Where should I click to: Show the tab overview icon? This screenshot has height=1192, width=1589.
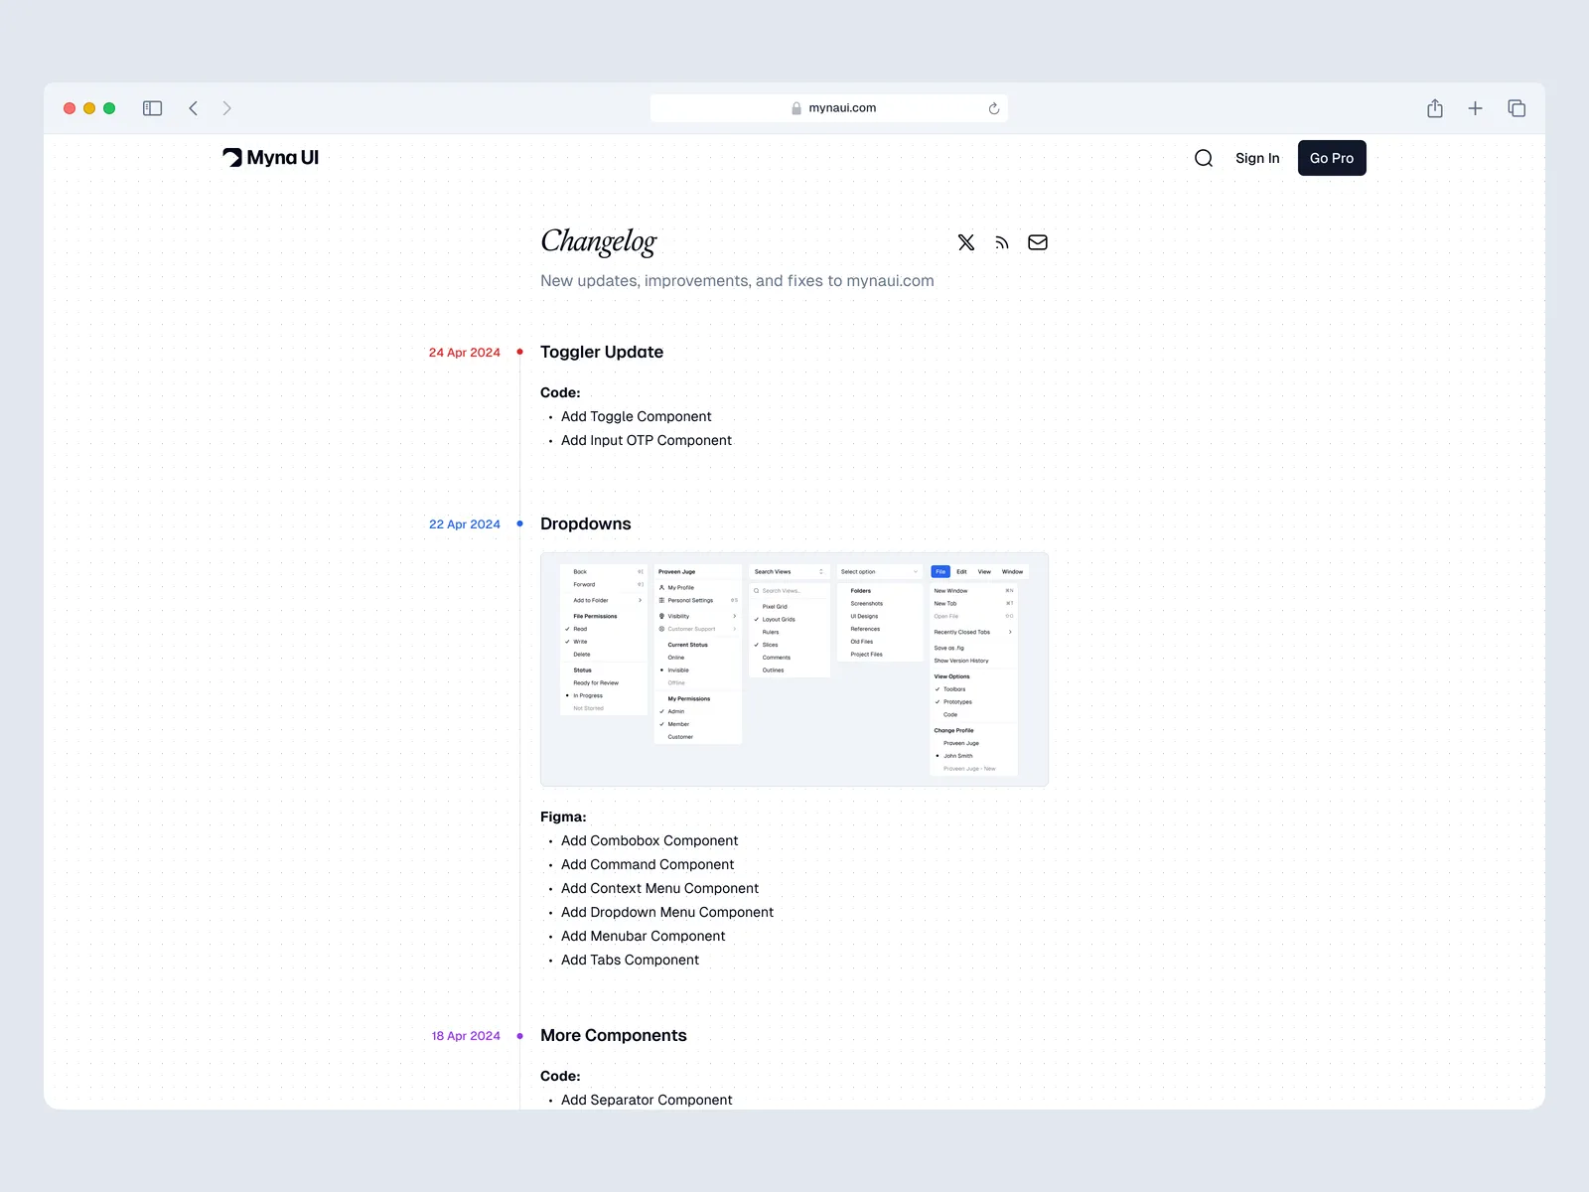pos(1517,108)
